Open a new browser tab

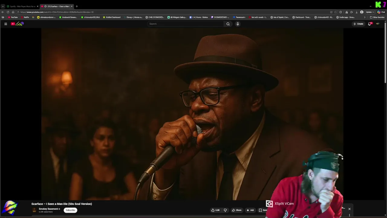tap(76, 6)
